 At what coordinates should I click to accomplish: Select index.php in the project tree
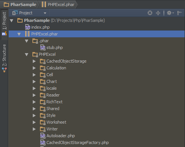point(40,27)
